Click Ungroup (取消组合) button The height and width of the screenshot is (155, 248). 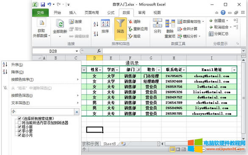[x=220, y=27]
